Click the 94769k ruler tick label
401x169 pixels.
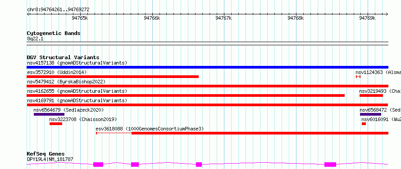coord(368,18)
